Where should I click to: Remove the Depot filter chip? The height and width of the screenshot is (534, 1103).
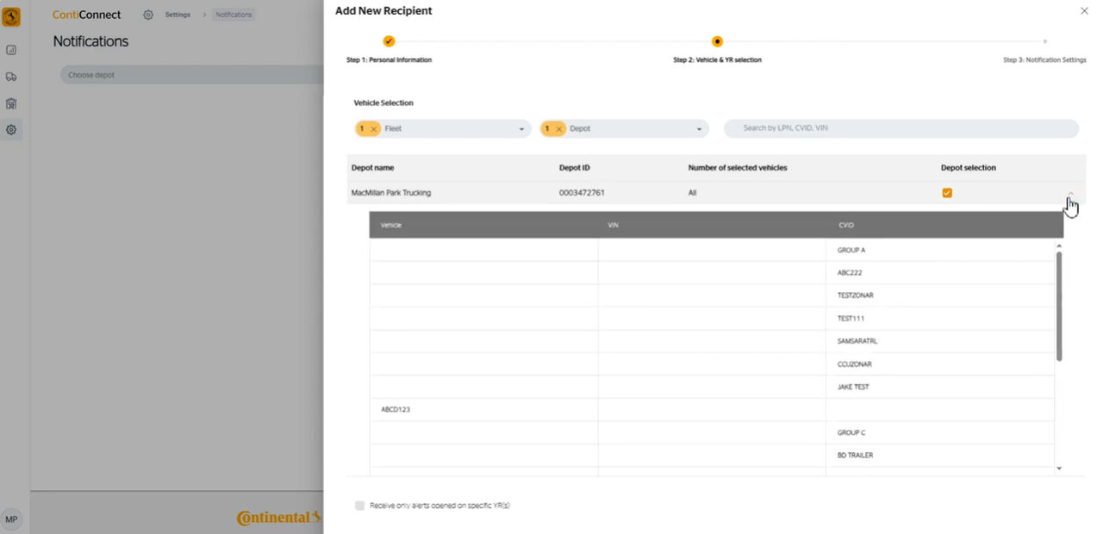coord(558,128)
